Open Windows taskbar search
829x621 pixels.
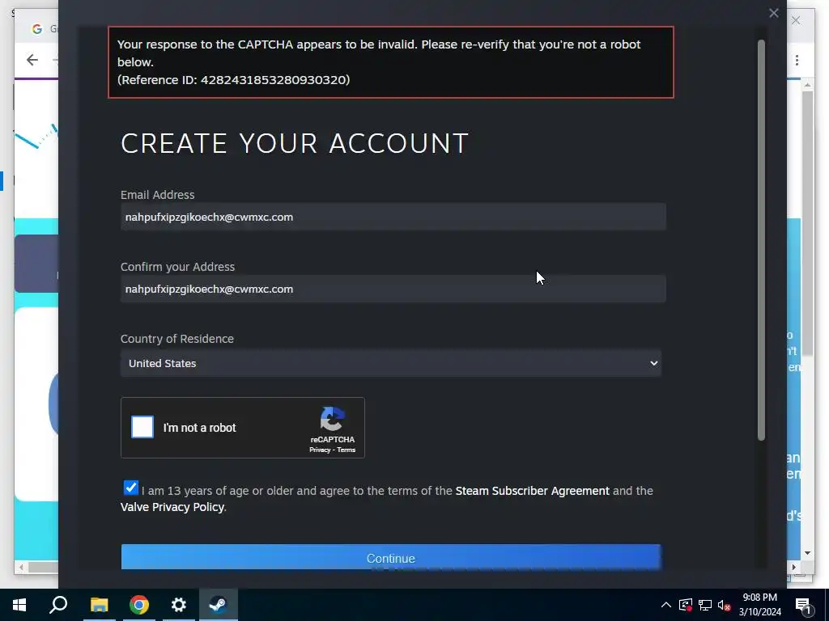[x=58, y=605]
